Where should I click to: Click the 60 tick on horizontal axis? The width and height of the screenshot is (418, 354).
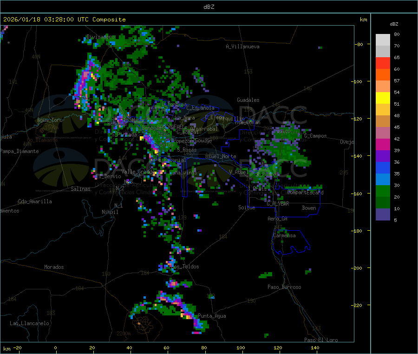point(166,347)
